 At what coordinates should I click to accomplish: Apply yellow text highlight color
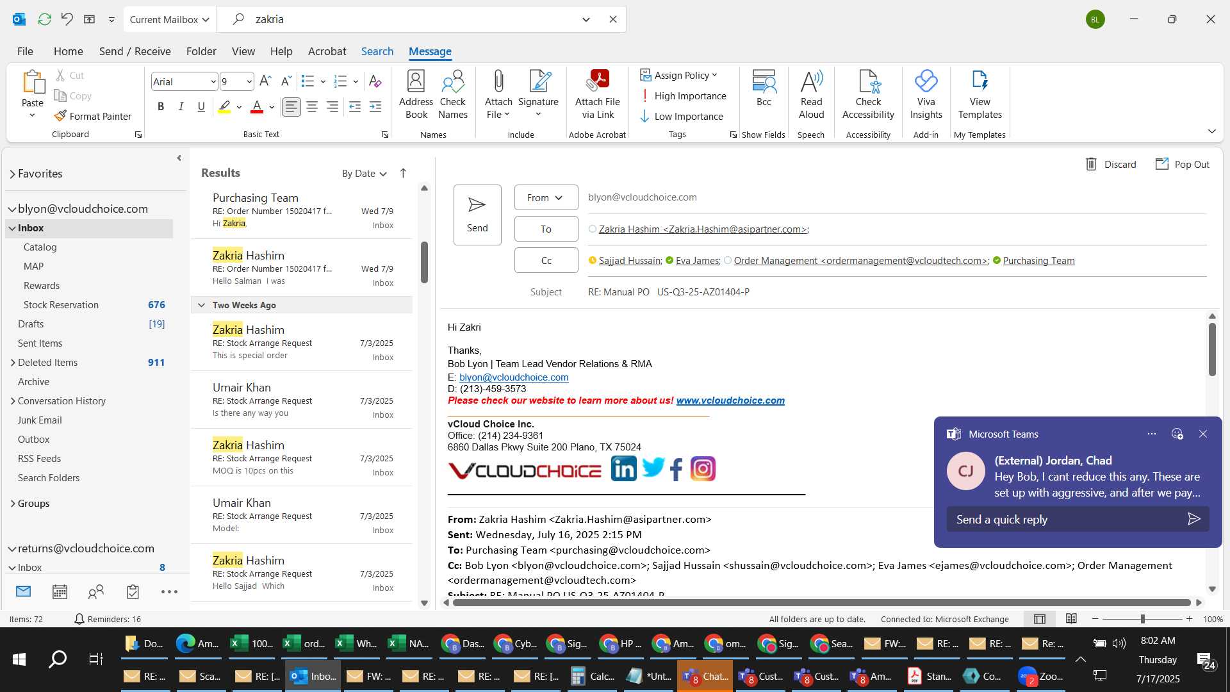pos(224,107)
